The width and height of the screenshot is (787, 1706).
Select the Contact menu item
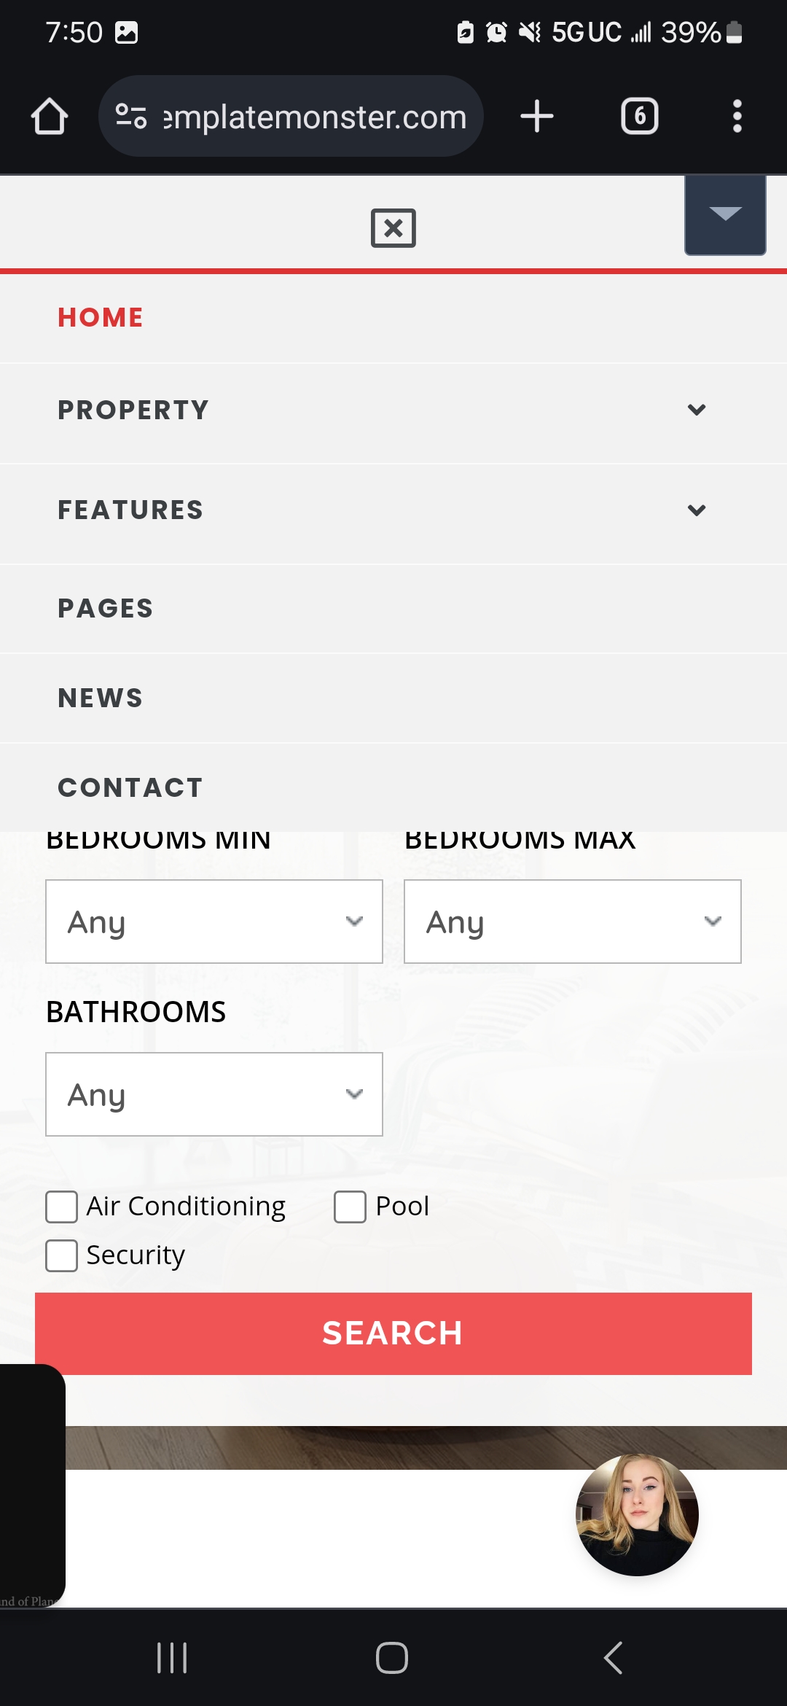[130, 787]
